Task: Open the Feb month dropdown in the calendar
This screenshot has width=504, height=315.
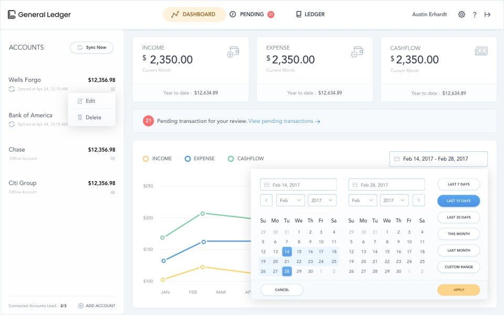Action: point(290,200)
